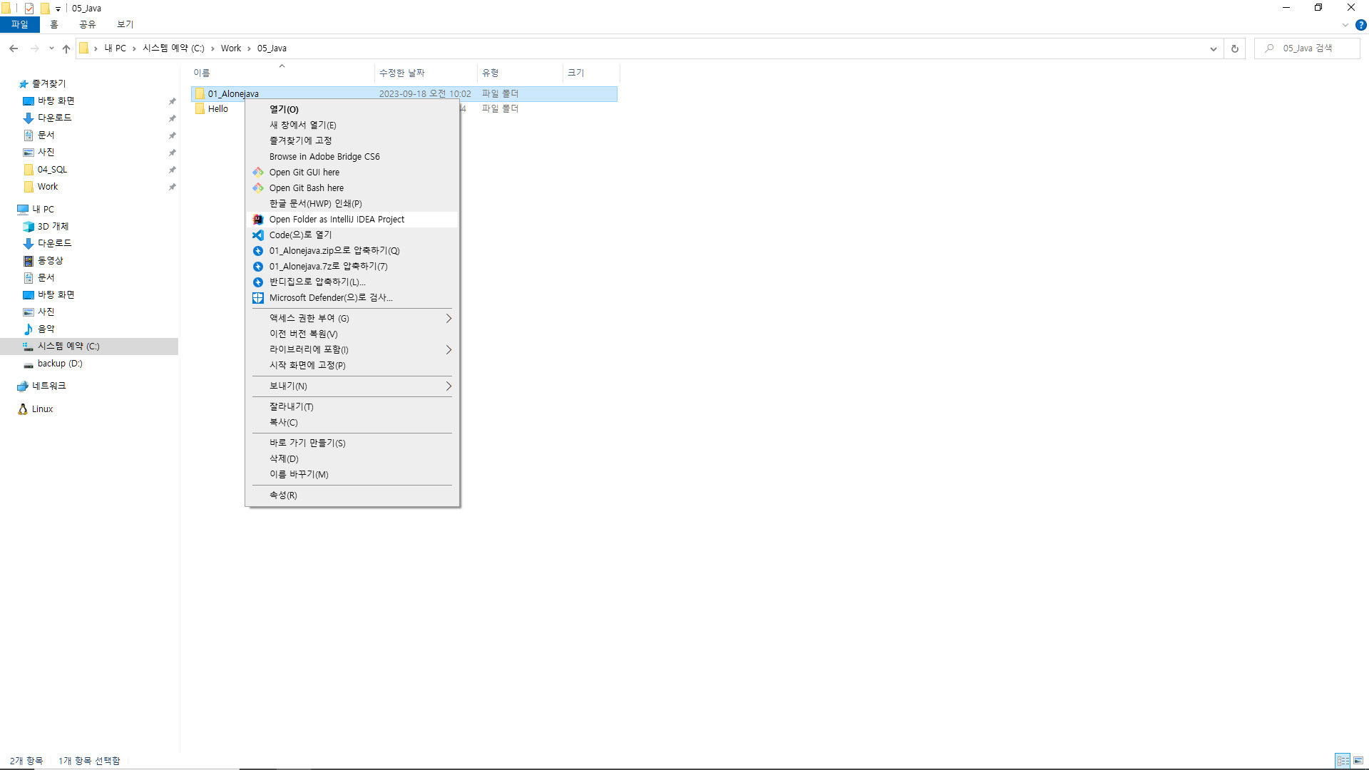1369x770 pixels.
Task: Select 속성(R) from context menu
Action: 283,496
